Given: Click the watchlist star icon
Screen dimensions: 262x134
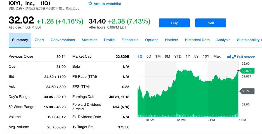Looking at the screenshot, I should tap(90, 3).
